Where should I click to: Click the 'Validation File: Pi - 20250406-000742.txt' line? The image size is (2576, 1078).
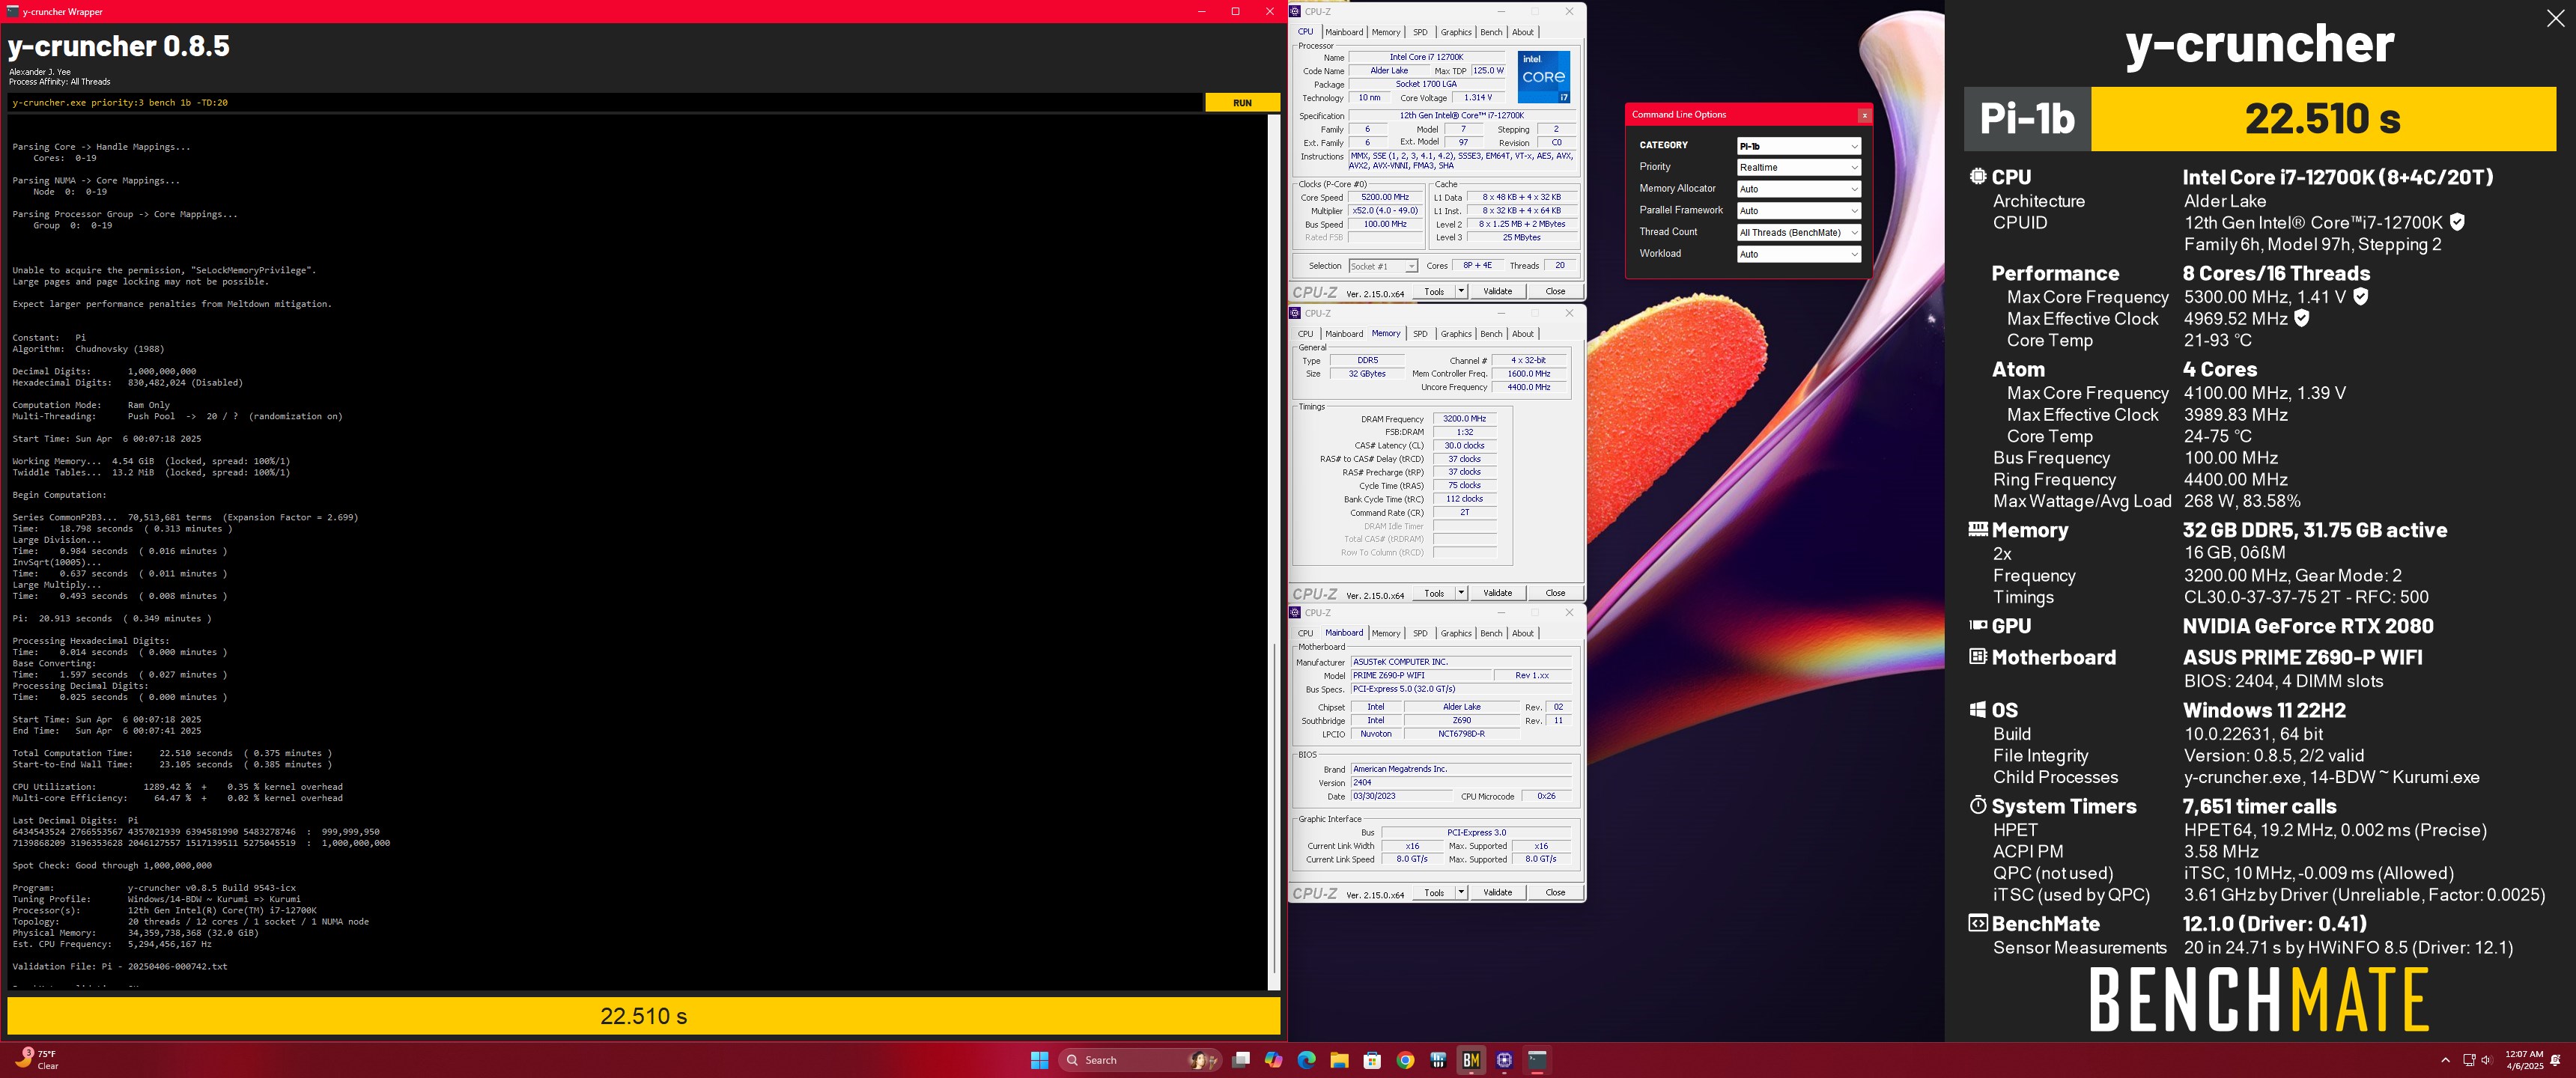120,966
